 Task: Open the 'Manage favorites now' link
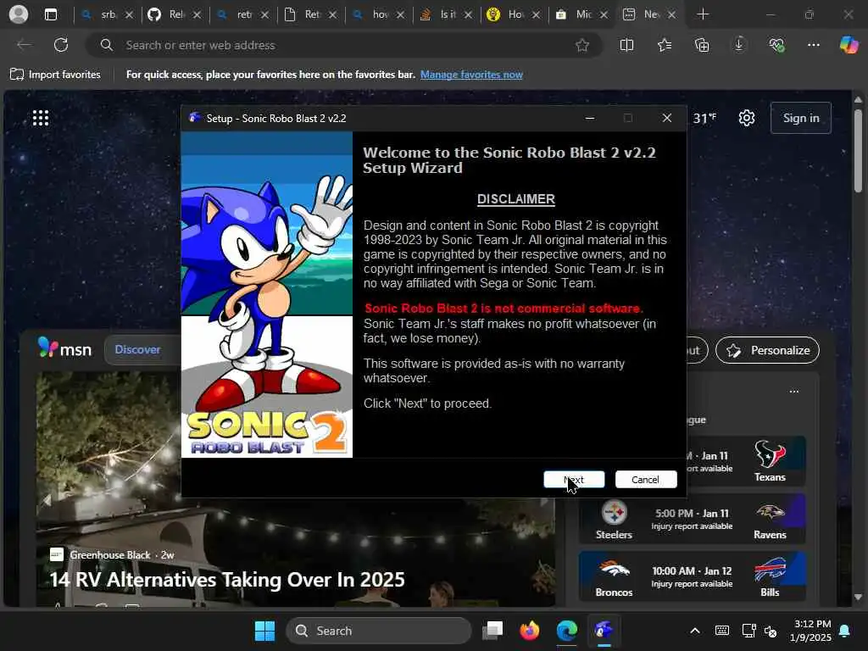coord(471,75)
